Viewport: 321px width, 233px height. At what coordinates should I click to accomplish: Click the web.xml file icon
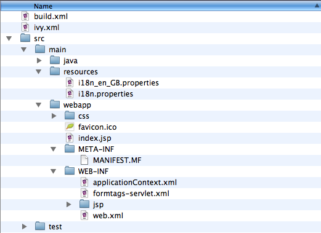coord(84,215)
